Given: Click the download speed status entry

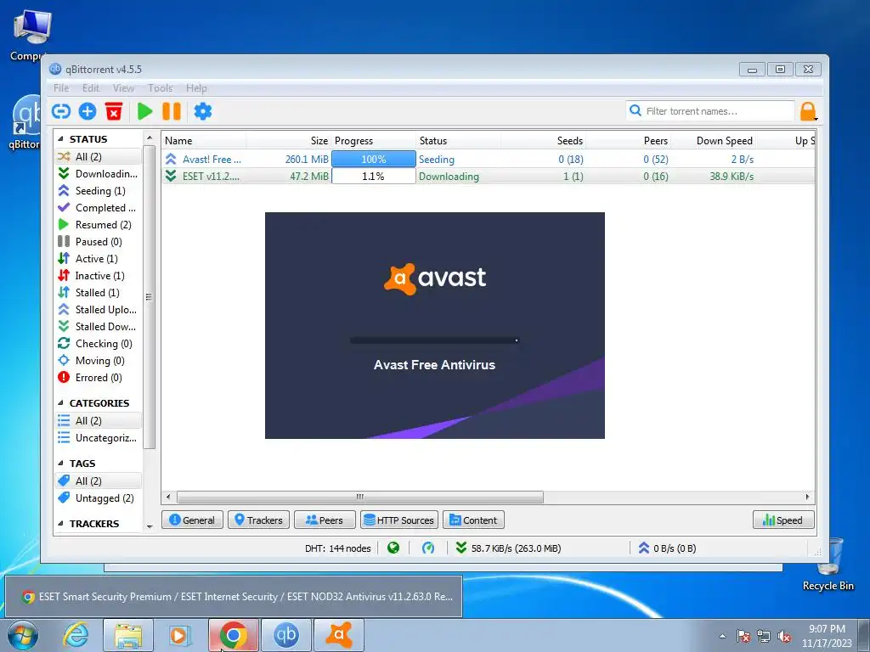Looking at the screenshot, I should (x=508, y=548).
